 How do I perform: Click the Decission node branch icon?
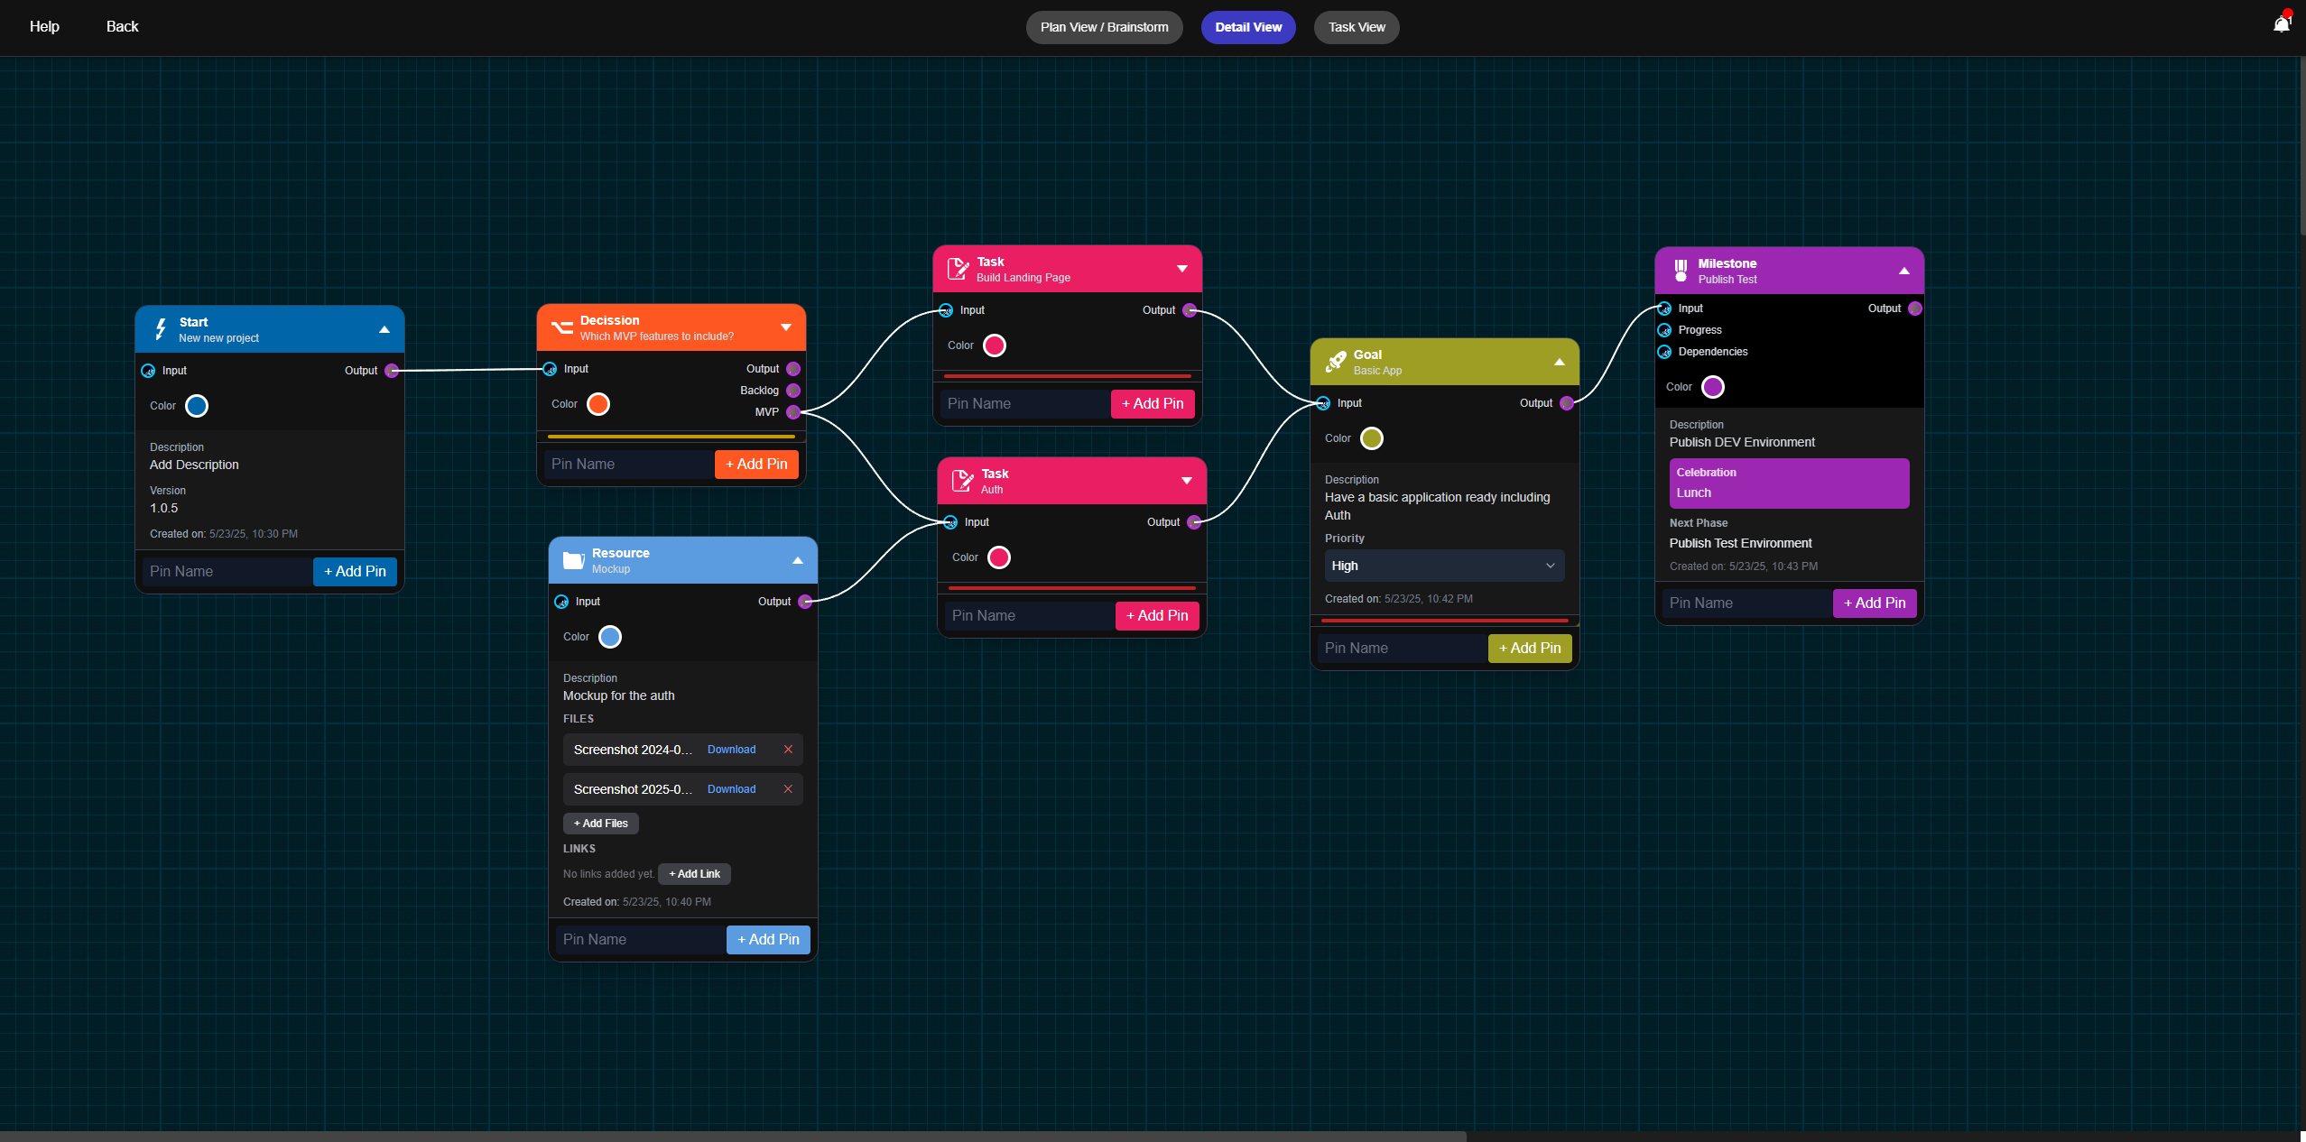point(561,327)
